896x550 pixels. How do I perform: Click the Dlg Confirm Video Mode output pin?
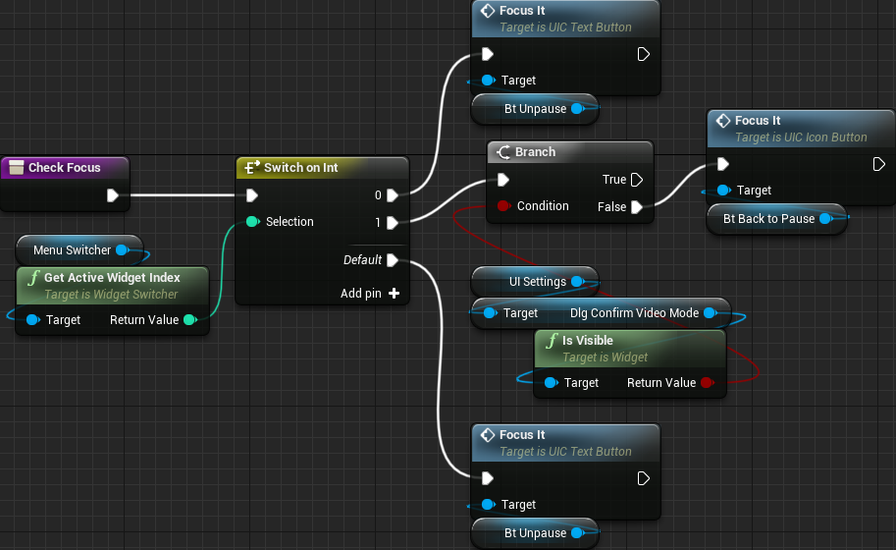point(711,312)
